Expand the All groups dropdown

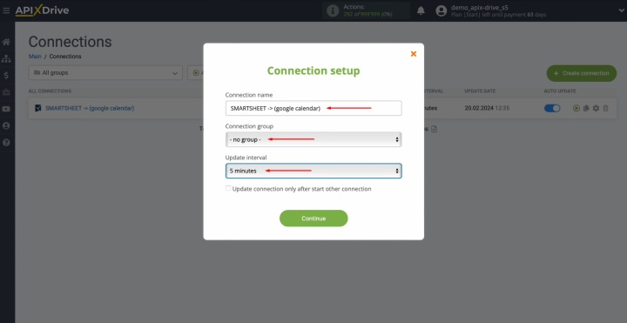click(105, 73)
